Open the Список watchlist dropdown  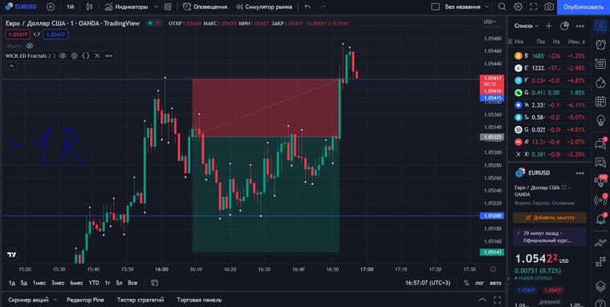527,26
